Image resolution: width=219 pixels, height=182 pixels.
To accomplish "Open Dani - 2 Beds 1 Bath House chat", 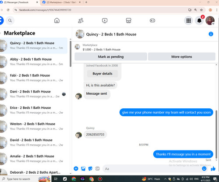I will [x=34, y=94].
